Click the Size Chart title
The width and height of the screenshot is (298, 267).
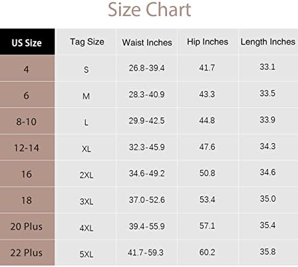click(x=150, y=10)
